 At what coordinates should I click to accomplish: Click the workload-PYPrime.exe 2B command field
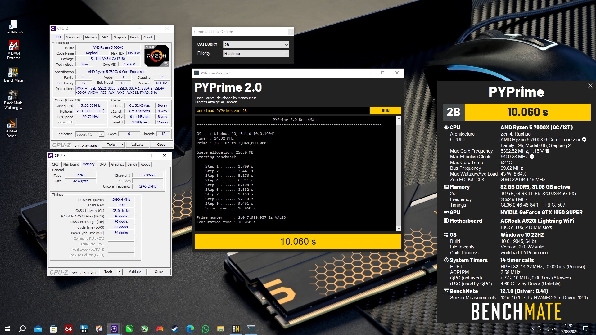point(282,111)
